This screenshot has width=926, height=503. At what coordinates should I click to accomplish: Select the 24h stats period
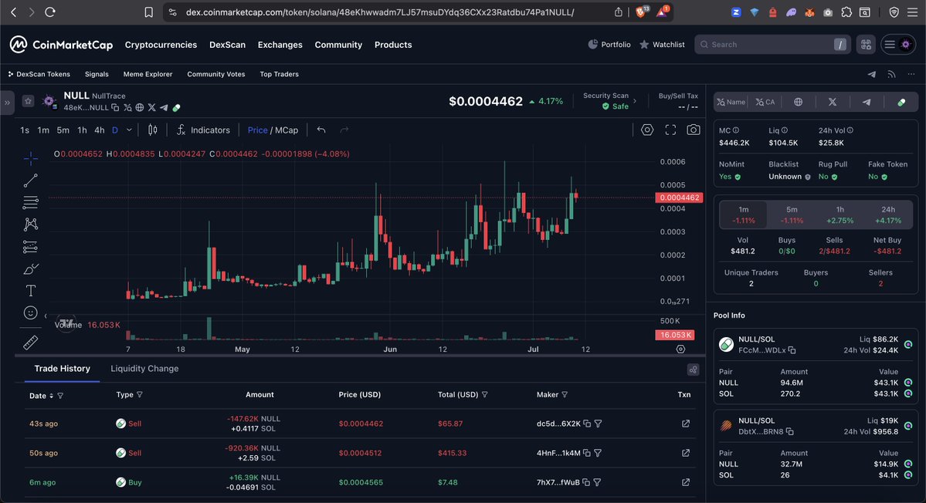[x=888, y=214]
